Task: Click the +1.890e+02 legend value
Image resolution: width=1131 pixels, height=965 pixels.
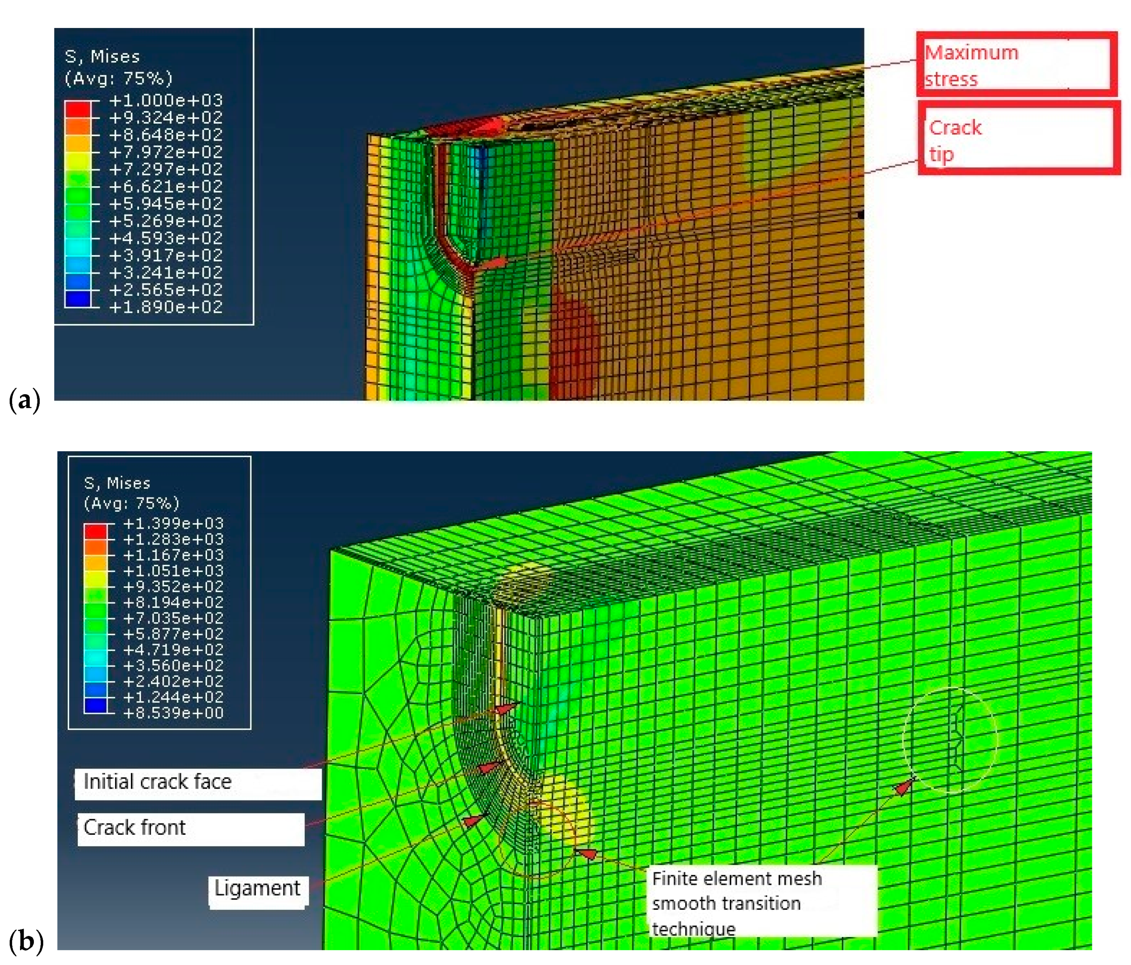Action: [x=166, y=307]
